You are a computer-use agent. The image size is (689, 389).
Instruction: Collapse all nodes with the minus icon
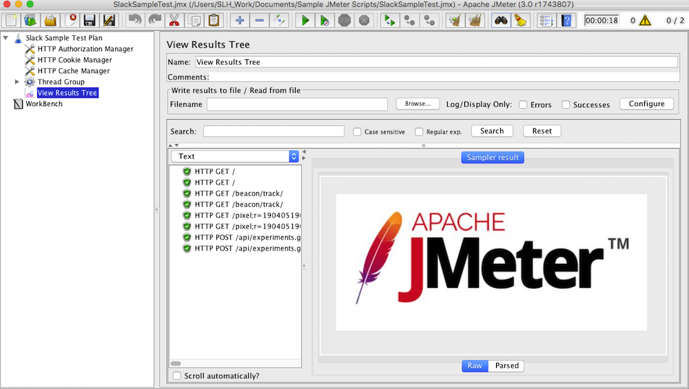tap(260, 20)
